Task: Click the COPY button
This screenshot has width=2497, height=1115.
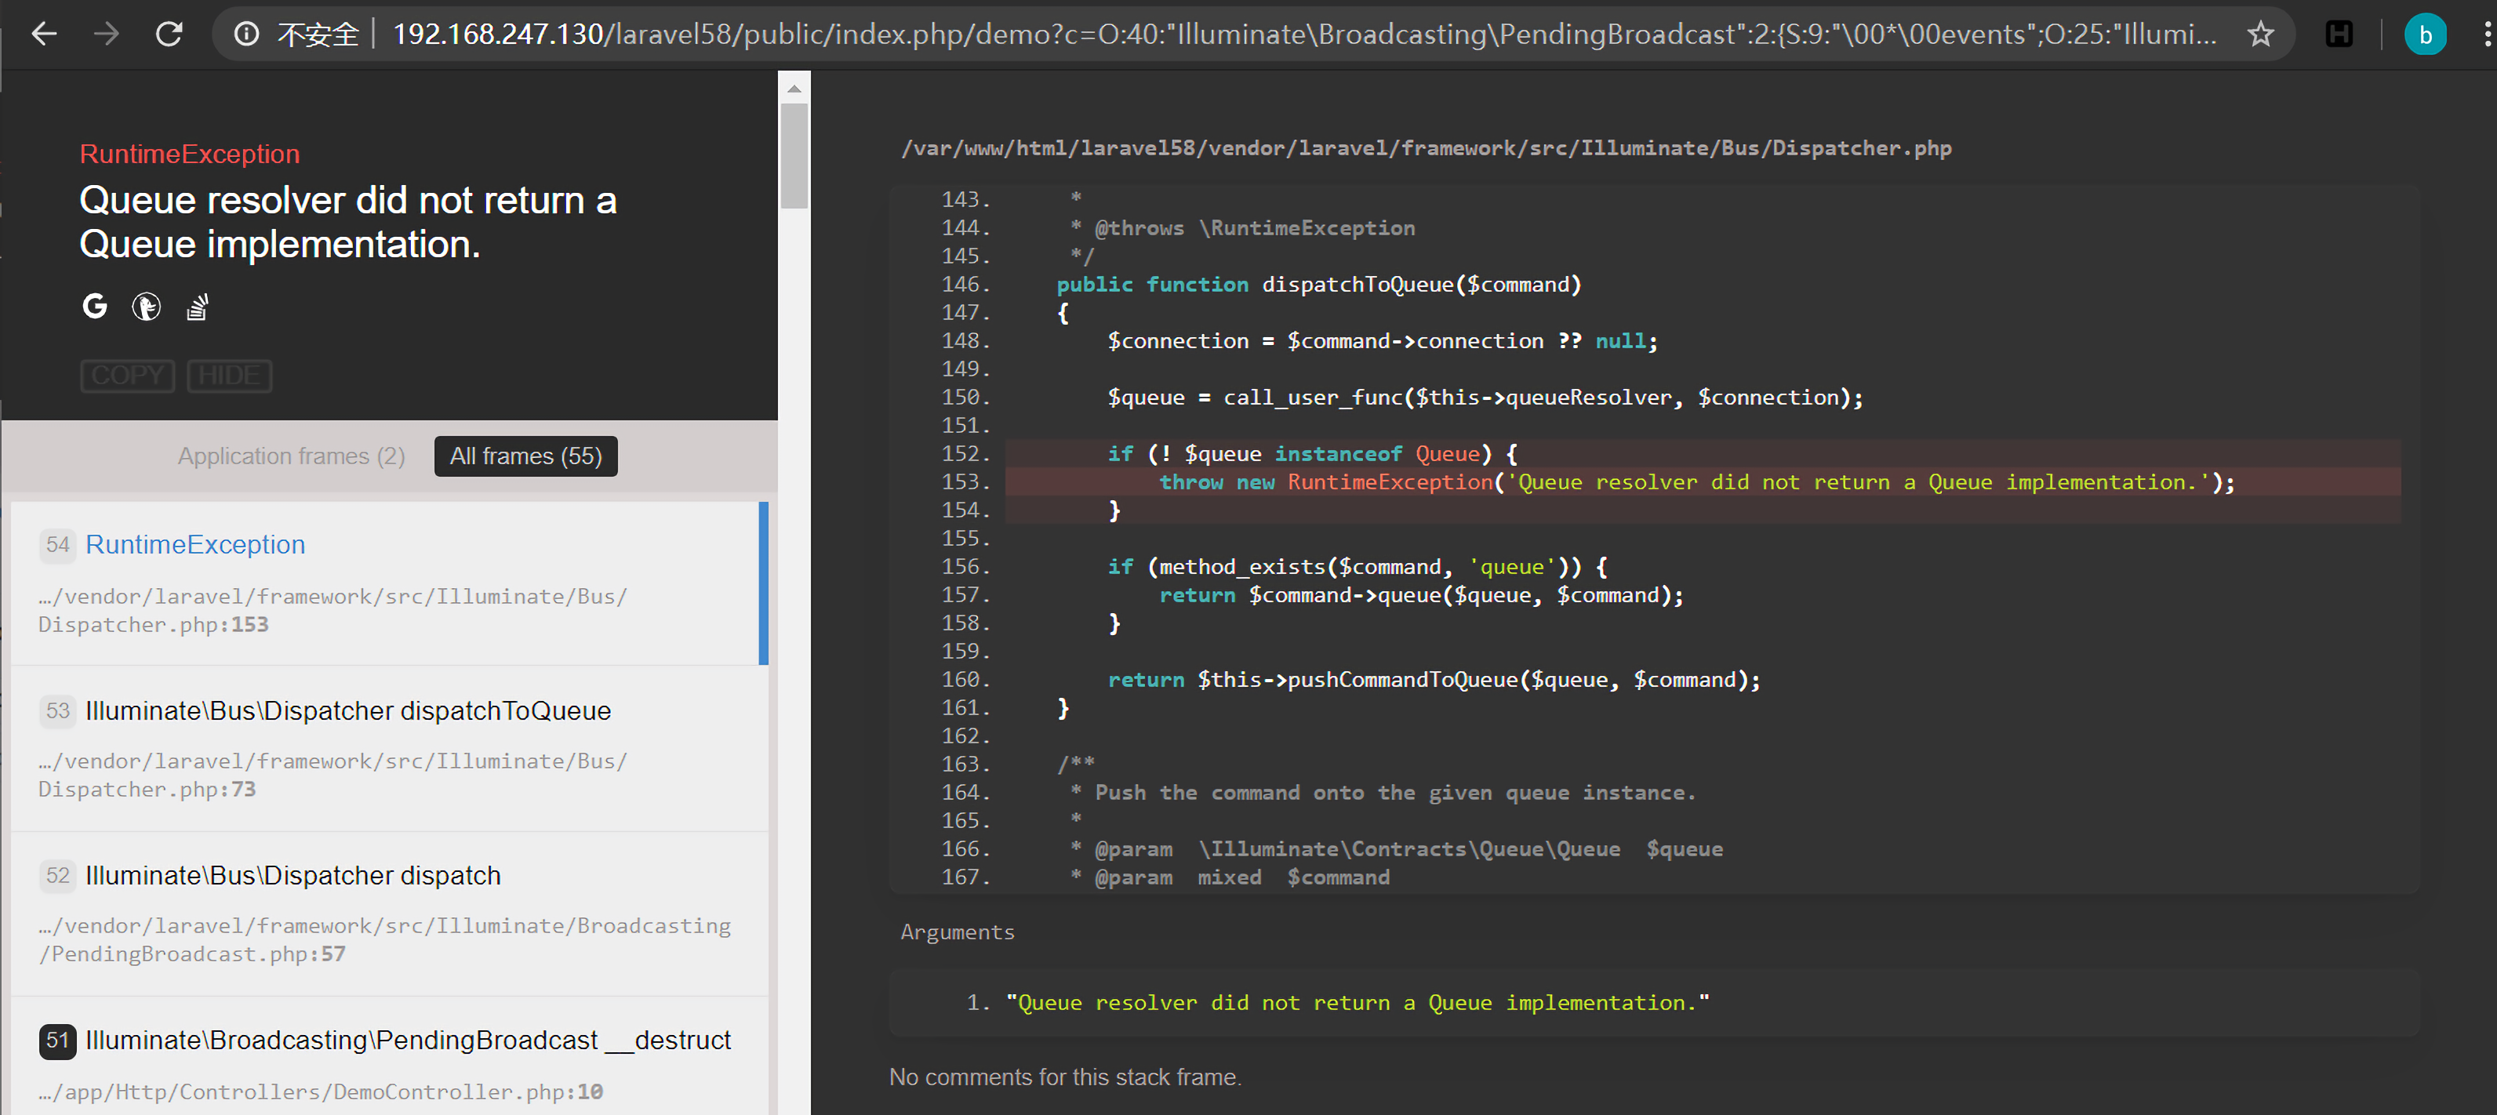Action: [x=127, y=376]
